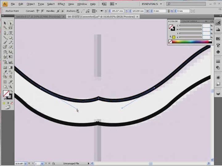Image resolution: width=222 pixels, height=166 pixels.
Task: Choose the Blob Brush tool
Action: (x=5, y=47)
